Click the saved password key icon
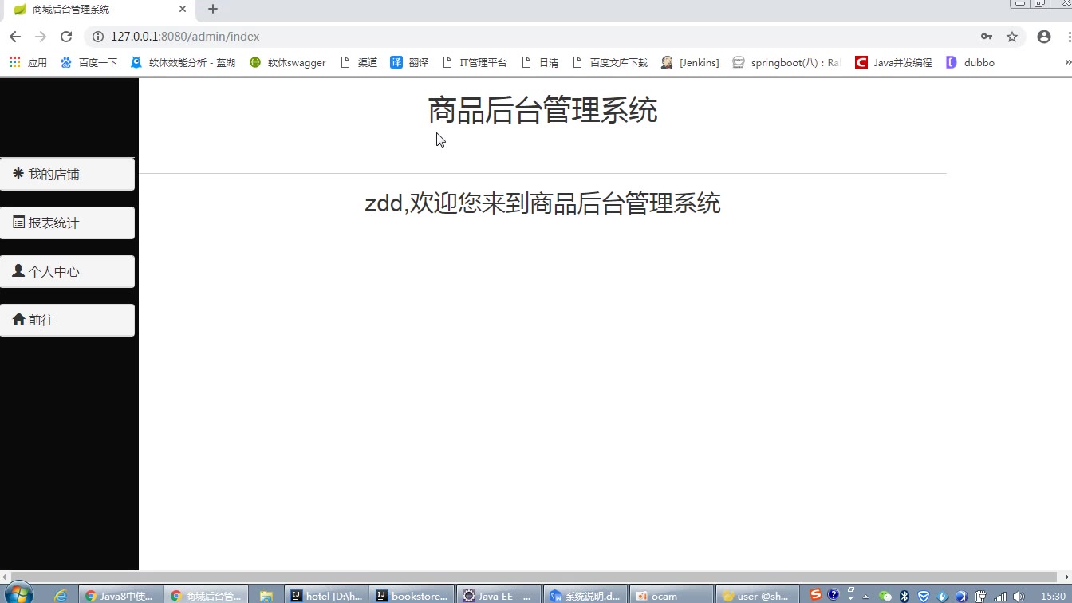 [987, 37]
